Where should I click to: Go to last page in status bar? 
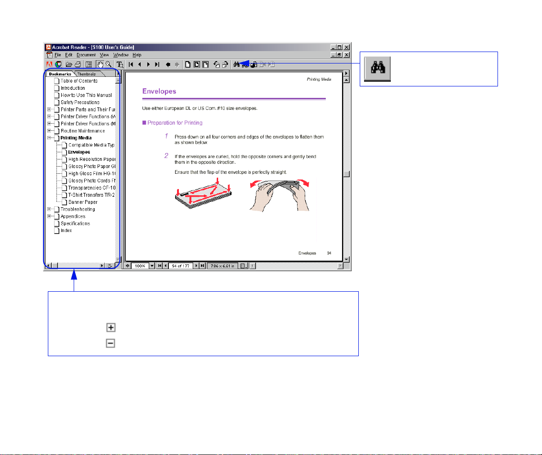click(202, 266)
